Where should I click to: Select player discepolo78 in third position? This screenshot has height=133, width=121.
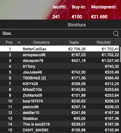coord(60,61)
